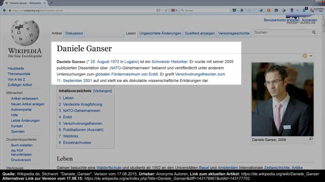Click the Anmelden link

click(x=309, y=20)
